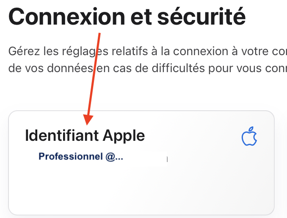Click the "Connexion et sécurité" page heading

pyautogui.click(x=127, y=17)
